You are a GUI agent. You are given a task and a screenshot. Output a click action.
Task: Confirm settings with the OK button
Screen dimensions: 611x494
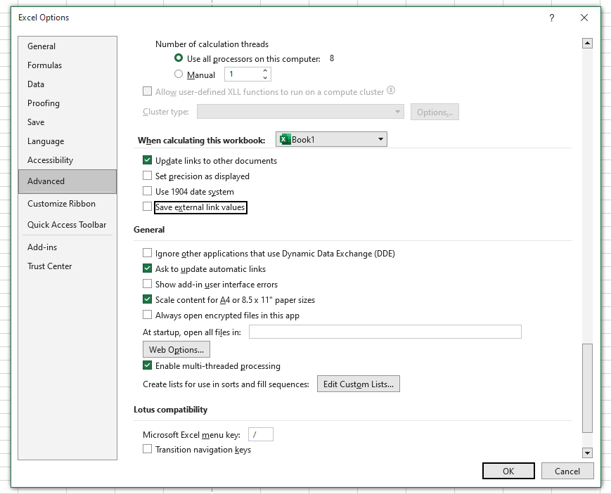click(508, 472)
